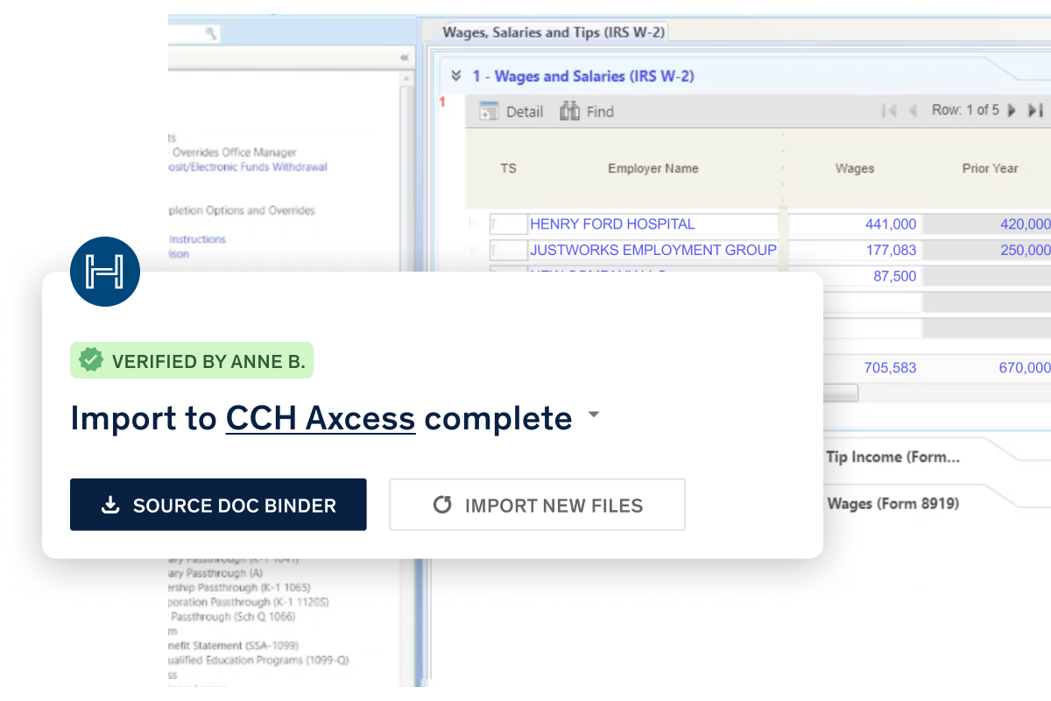
Task: Collapse the Wages and Salaries section
Action: click(x=456, y=76)
